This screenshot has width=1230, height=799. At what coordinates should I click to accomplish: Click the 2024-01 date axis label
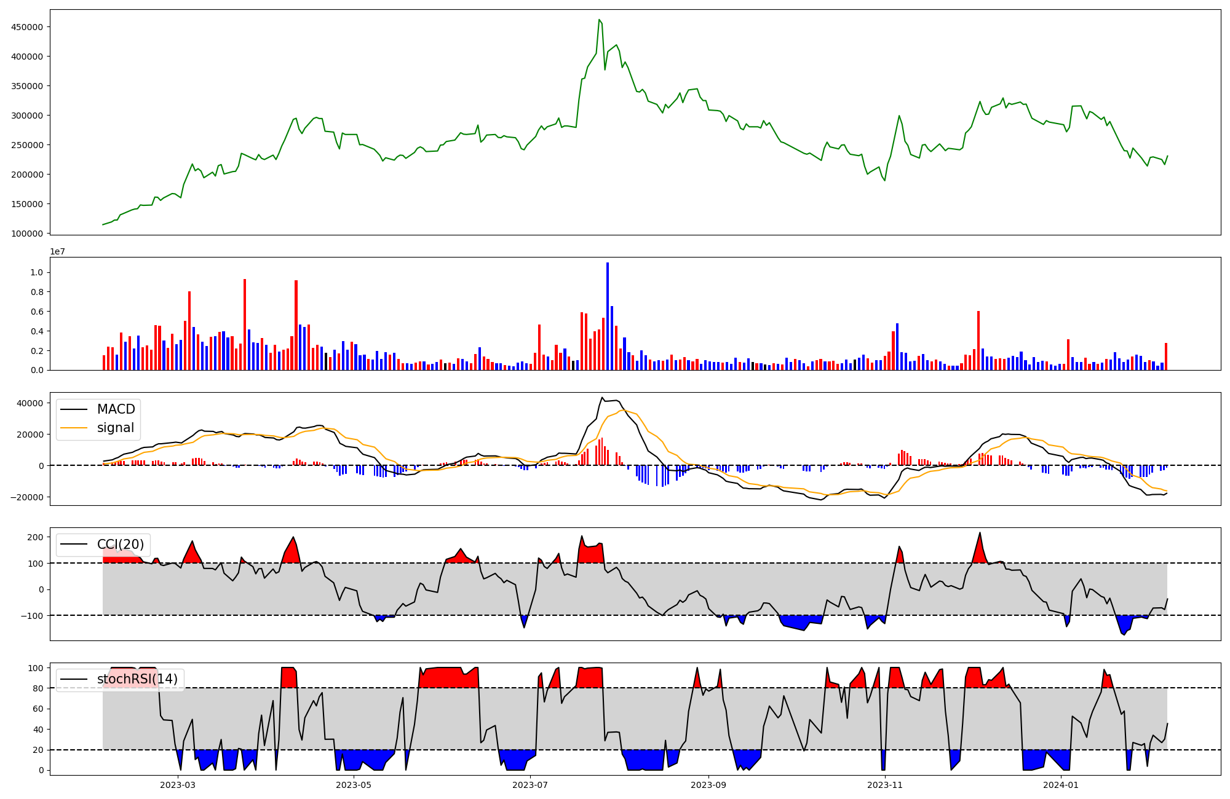tap(1061, 785)
